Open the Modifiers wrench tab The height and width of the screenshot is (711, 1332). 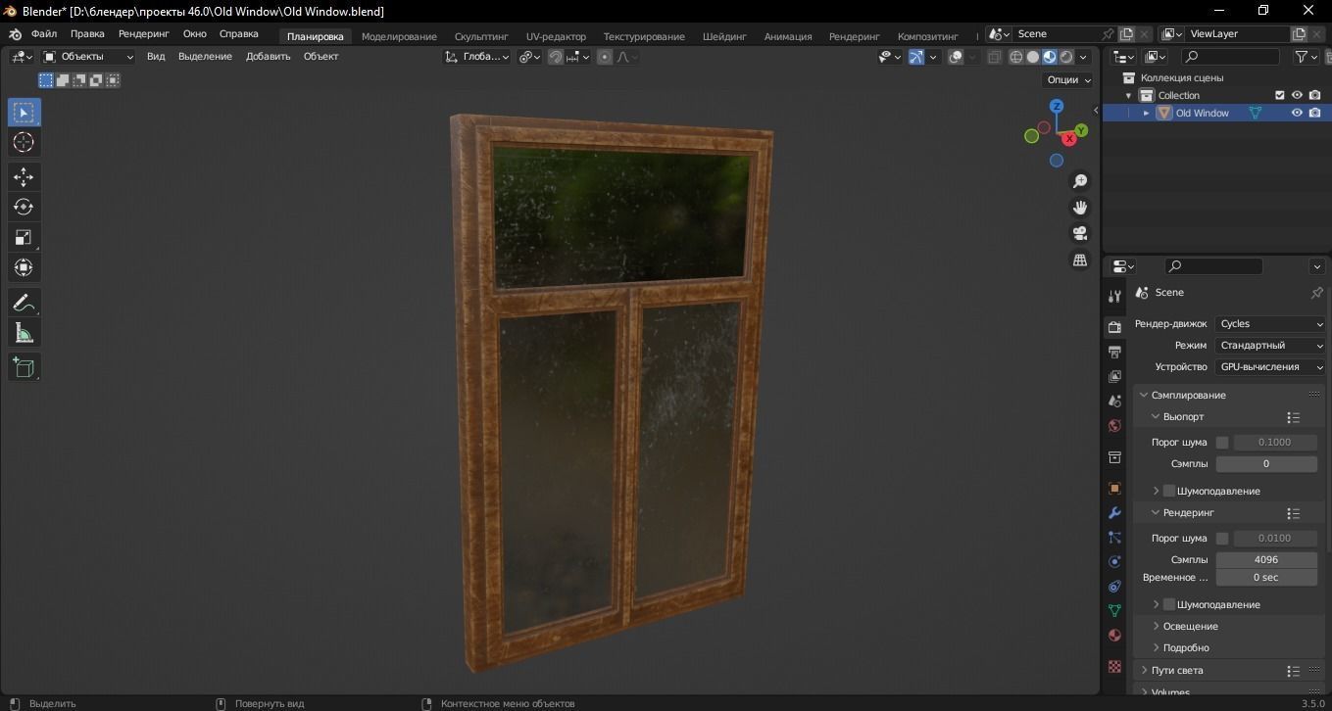point(1114,513)
